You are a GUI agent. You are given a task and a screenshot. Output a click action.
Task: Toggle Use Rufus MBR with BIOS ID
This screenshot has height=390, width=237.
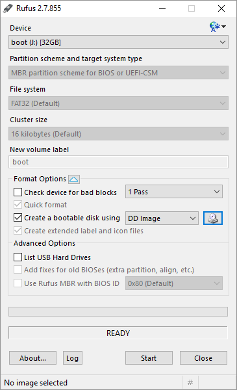18,283
